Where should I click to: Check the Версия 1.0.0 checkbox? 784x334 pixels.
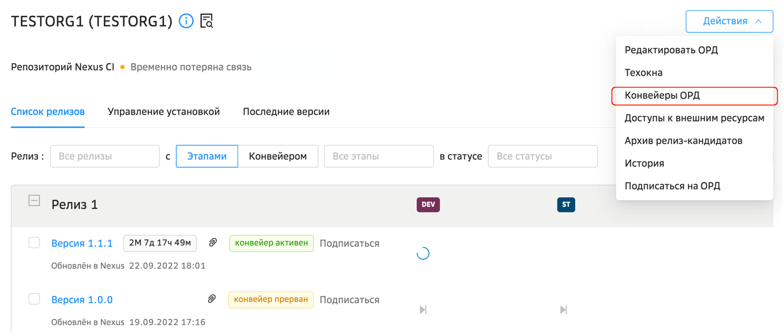tap(34, 299)
